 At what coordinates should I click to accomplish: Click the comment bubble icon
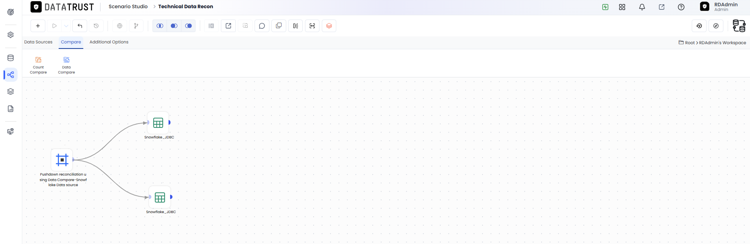[262, 26]
